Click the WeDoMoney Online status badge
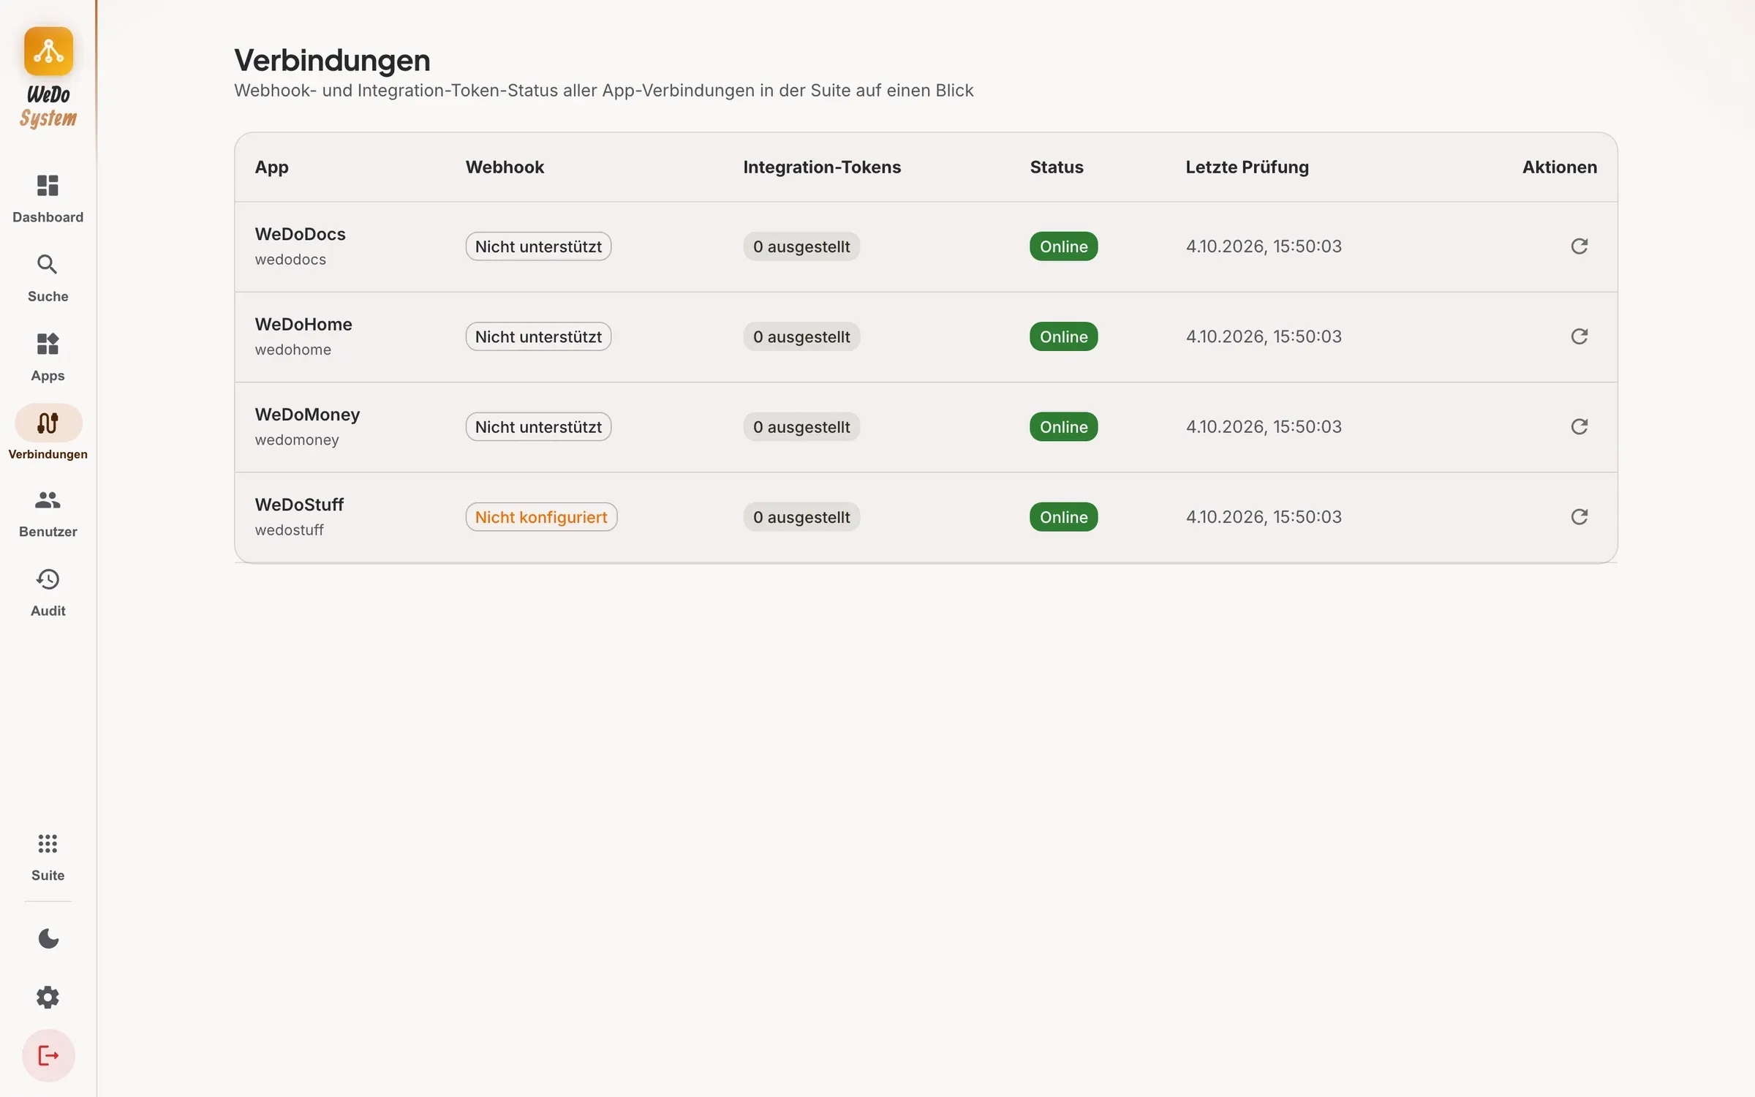 [x=1064, y=426]
